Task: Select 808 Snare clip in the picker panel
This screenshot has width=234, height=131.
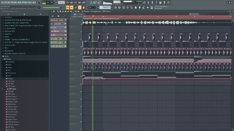Action: coord(58,28)
